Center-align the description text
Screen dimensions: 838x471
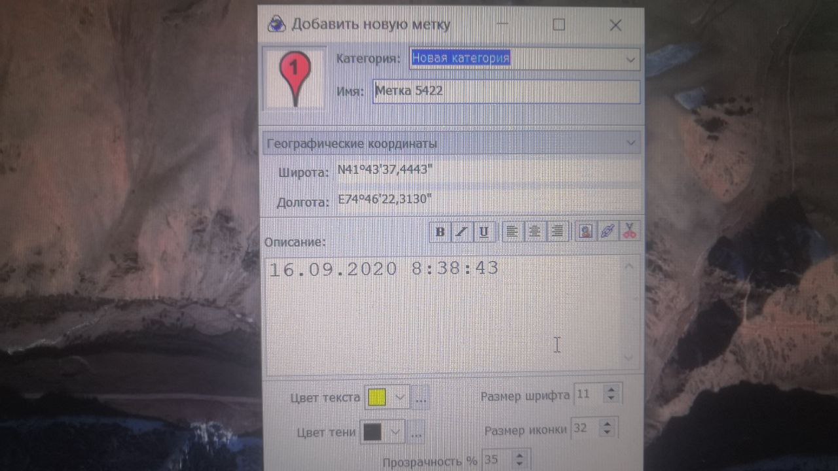click(x=535, y=232)
